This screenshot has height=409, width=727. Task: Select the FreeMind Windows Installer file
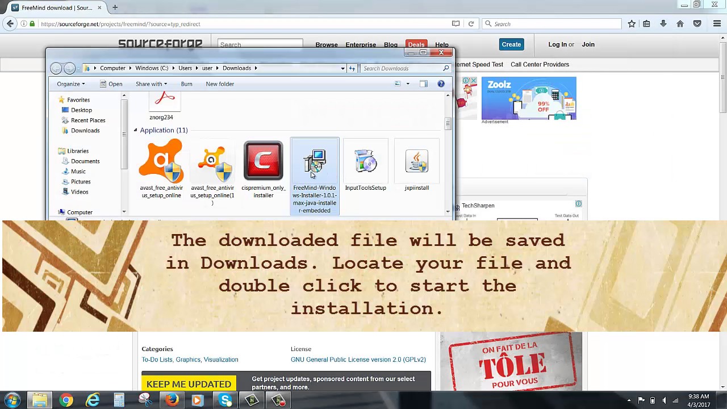tap(314, 176)
